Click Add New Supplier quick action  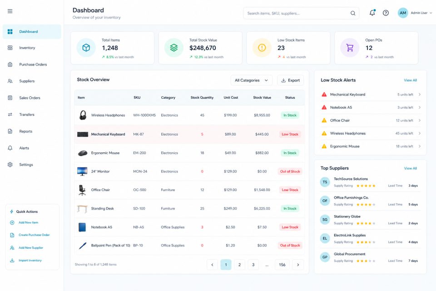coord(27,247)
